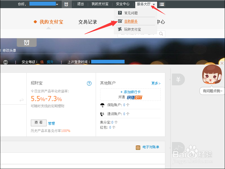Image resolution: width=225 pixels, height=169 pixels.
Task: Open the 我的支付宝 main tab
Action: pyautogui.click(x=51, y=22)
